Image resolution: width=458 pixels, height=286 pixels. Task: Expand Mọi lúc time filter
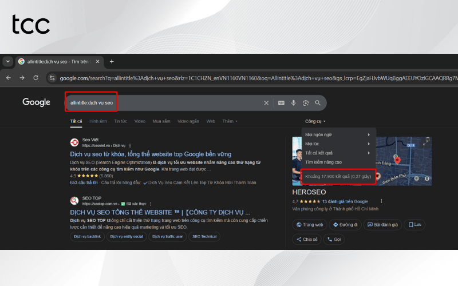tap(338, 144)
